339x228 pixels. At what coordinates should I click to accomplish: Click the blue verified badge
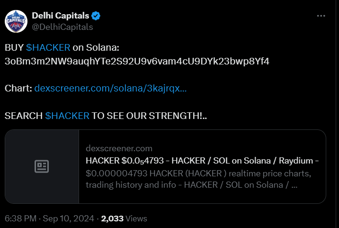point(96,16)
